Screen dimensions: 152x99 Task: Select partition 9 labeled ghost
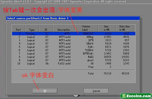point(74,60)
